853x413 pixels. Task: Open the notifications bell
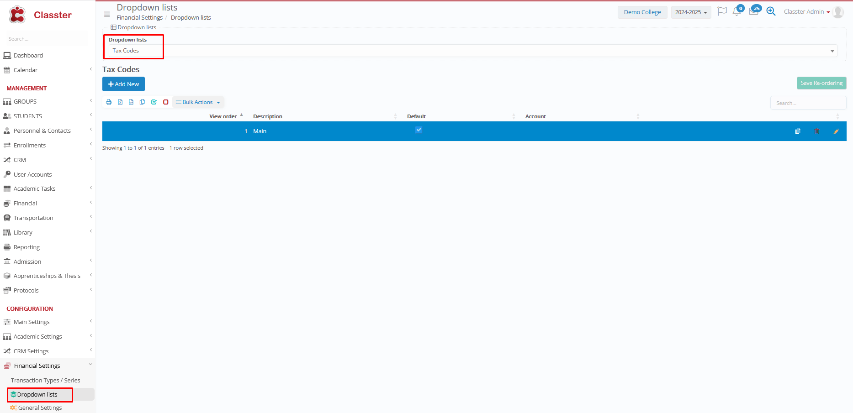coord(736,12)
